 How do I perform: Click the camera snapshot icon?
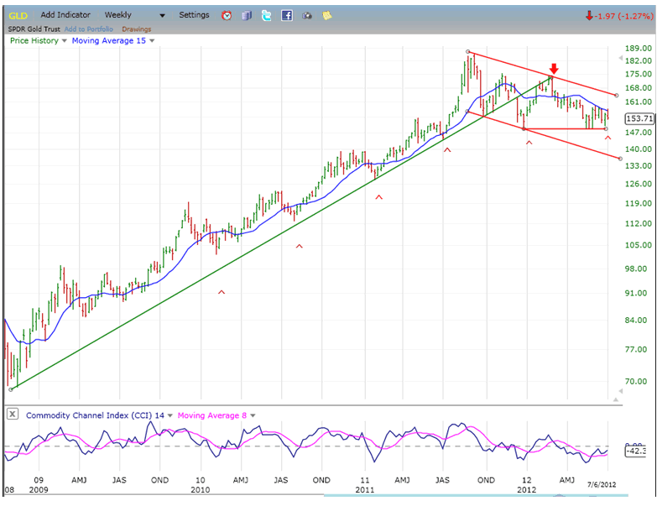click(307, 15)
